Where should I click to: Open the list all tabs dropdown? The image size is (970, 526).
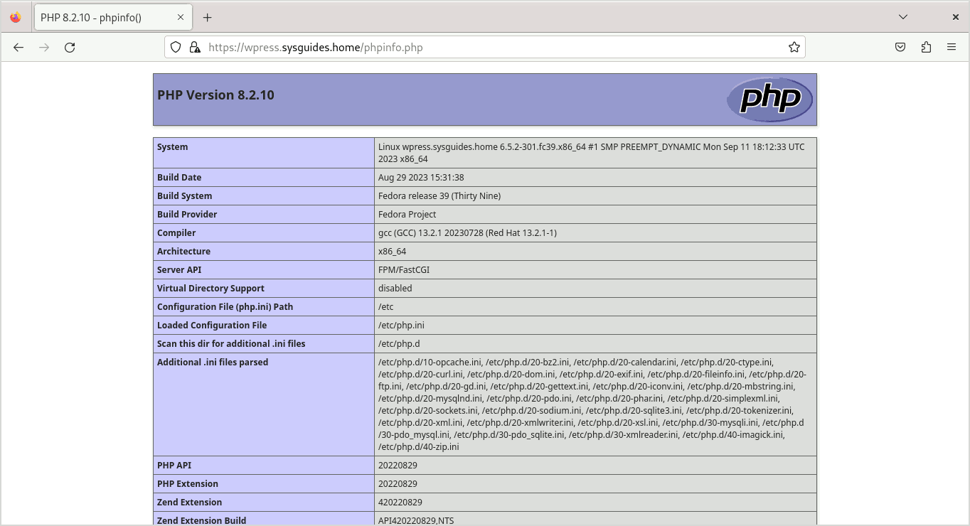click(x=902, y=16)
